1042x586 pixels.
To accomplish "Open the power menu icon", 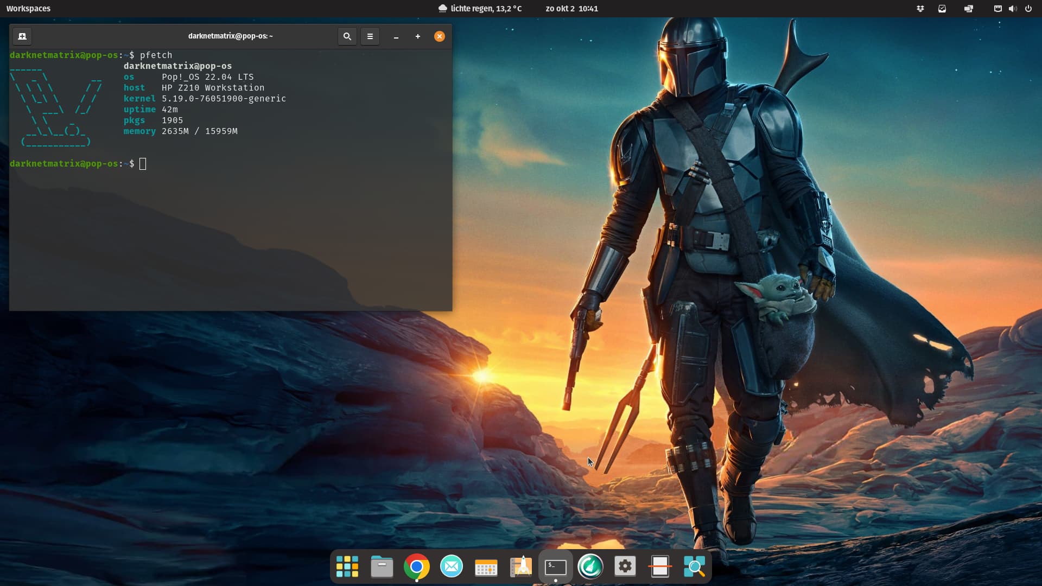I will click(x=1028, y=9).
